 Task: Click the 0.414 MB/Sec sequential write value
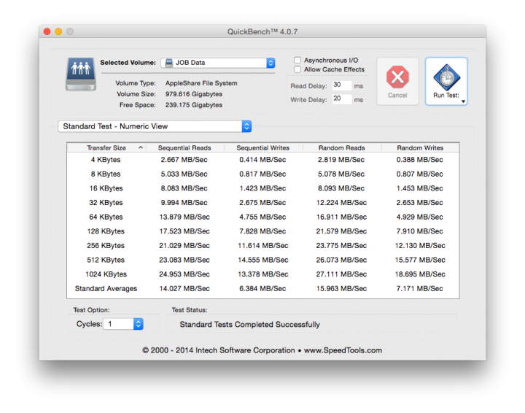click(x=262, y=160)
